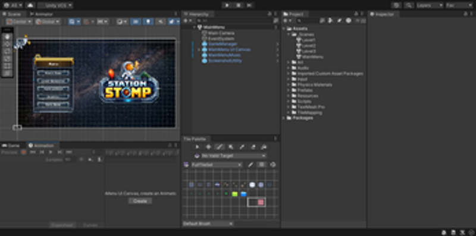Toggle scene audio button
The image size is (476, 236).
160,21
